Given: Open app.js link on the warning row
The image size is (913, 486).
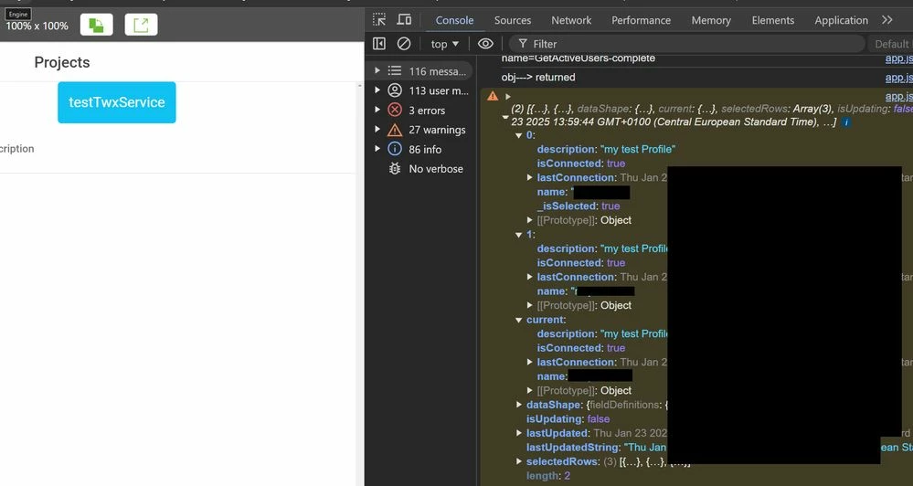Looking at the screenshot, I should coord(898,96).
